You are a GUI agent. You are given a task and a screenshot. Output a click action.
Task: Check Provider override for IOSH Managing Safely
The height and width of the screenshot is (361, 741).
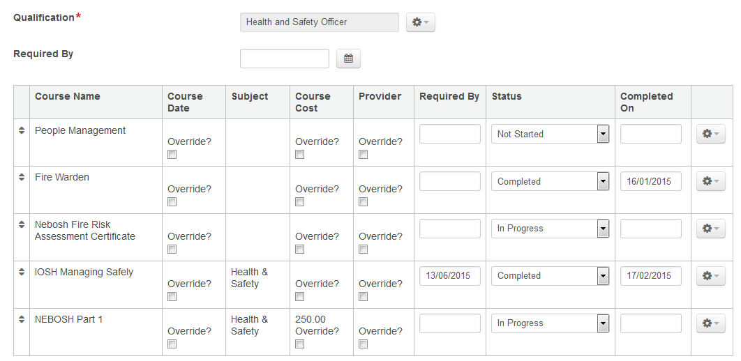tap(364, 296)
